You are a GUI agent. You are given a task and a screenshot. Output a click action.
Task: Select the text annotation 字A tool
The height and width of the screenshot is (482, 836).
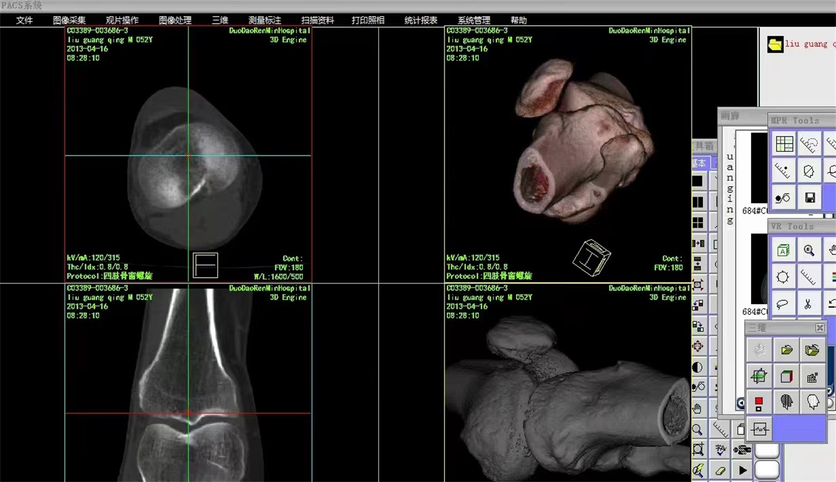tap(720, 450)
